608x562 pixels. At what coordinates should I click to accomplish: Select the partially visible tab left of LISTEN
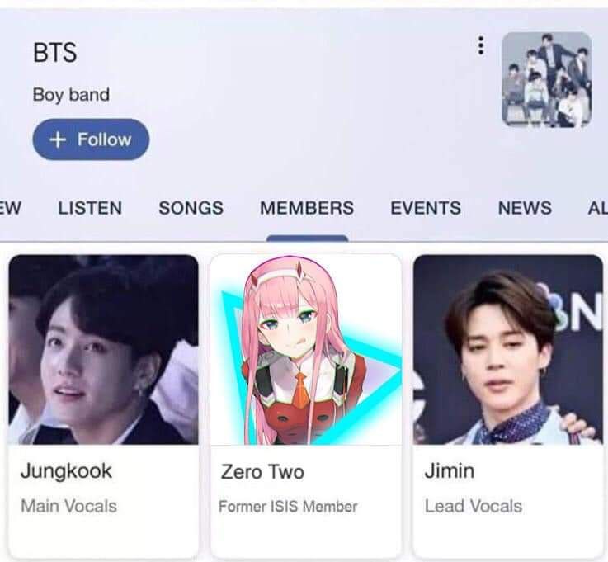click(x=11, y=208)
